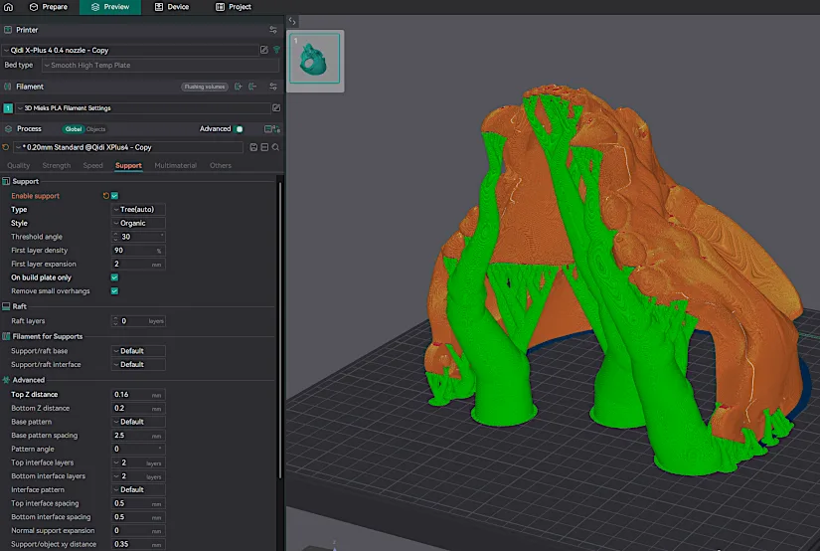The image size is (820, 551).
Task: Click the Advanced section header icon
Action: click(6, 380)
